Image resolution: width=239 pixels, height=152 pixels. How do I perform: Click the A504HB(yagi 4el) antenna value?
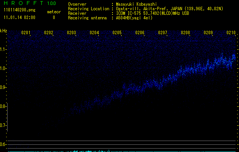[x=134, y=18]
